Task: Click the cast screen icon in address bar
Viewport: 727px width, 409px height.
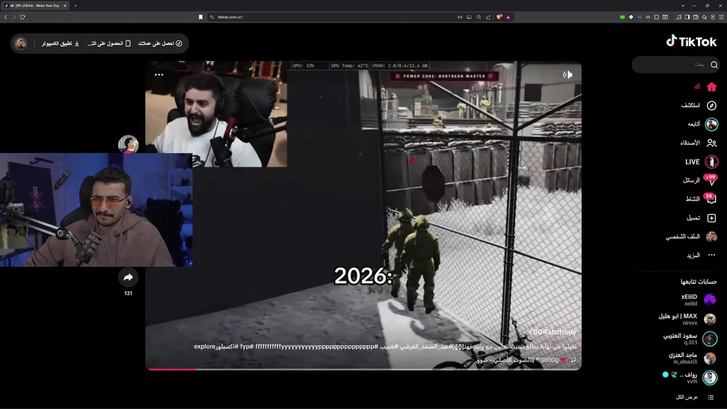Action: 469,17
